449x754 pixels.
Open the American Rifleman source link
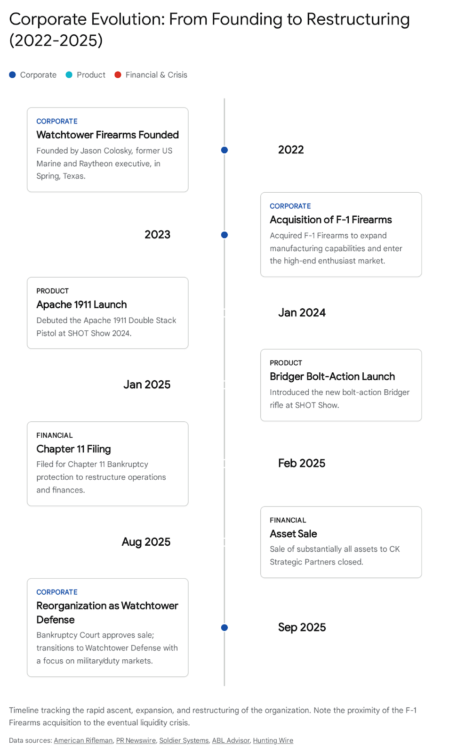[x=83, y=741]
